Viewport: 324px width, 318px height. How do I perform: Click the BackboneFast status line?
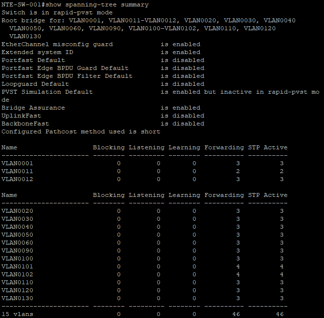point(103,124)
